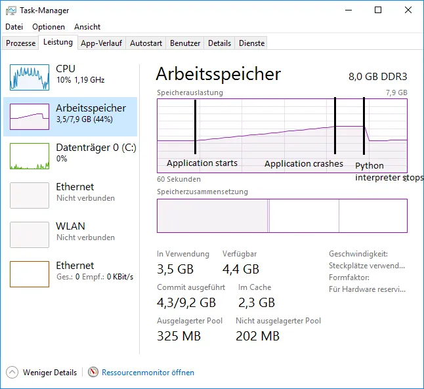
Task: Open the Datei menu
Action: pos(14,27)
